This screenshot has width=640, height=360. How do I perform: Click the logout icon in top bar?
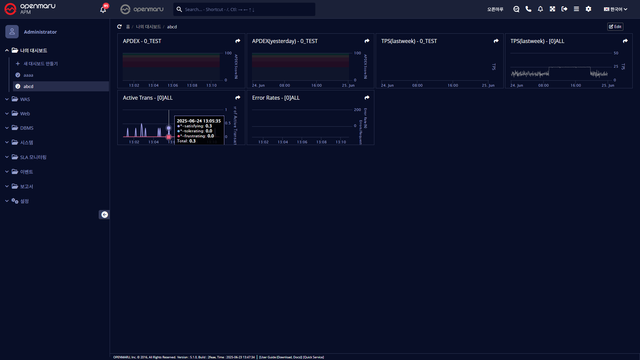point(564,9)
